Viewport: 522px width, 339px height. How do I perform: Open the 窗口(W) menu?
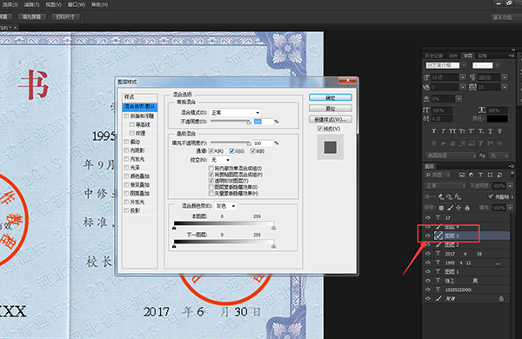pos(77,4)
